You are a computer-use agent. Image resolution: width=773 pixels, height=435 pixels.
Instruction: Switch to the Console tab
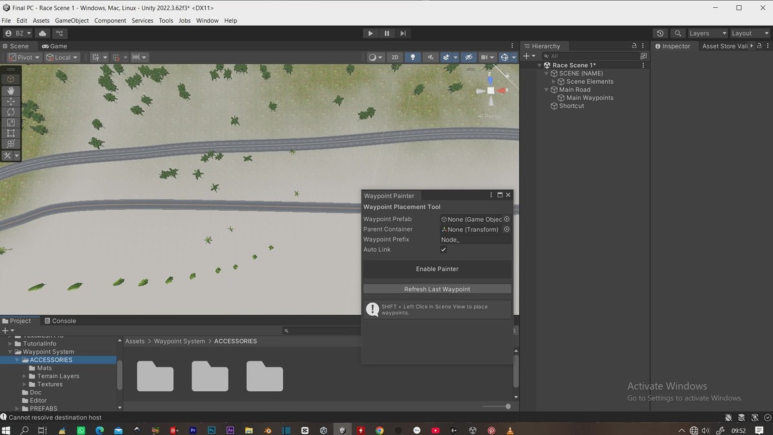tap(60, 321)
